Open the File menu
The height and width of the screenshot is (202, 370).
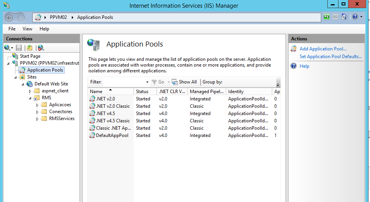point(12,29)
